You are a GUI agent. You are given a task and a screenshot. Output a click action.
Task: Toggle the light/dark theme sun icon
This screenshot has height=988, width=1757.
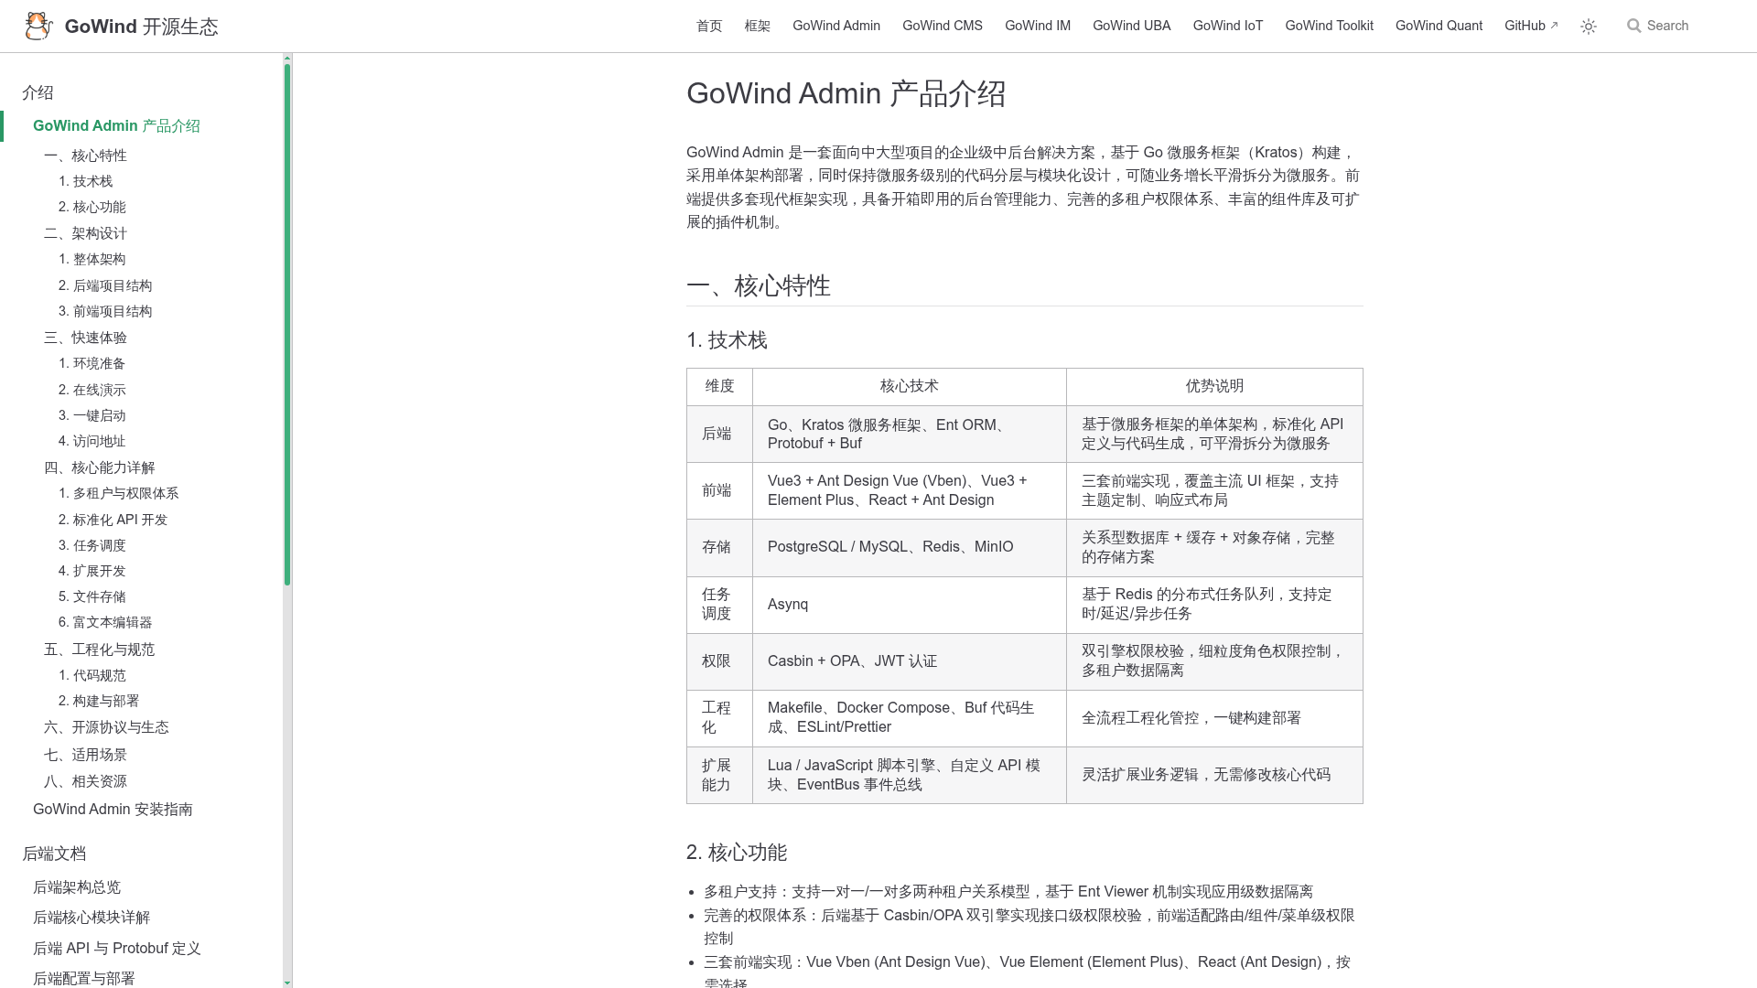(1589, 27)
